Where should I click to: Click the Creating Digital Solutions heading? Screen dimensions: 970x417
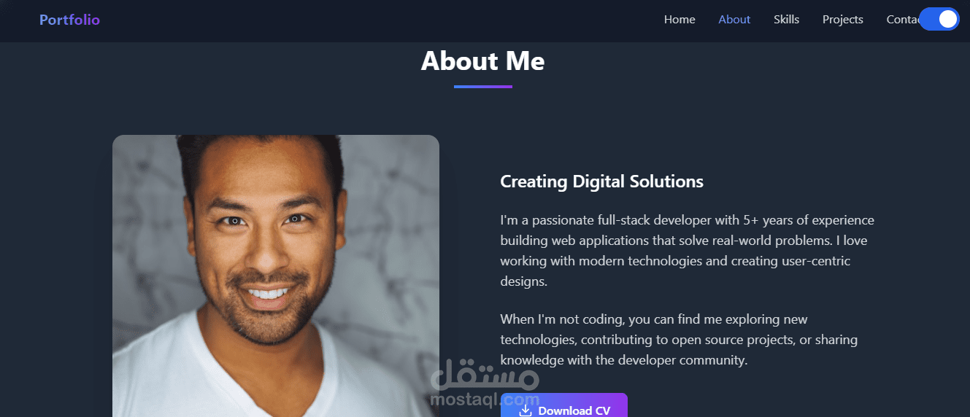point(601,182)
